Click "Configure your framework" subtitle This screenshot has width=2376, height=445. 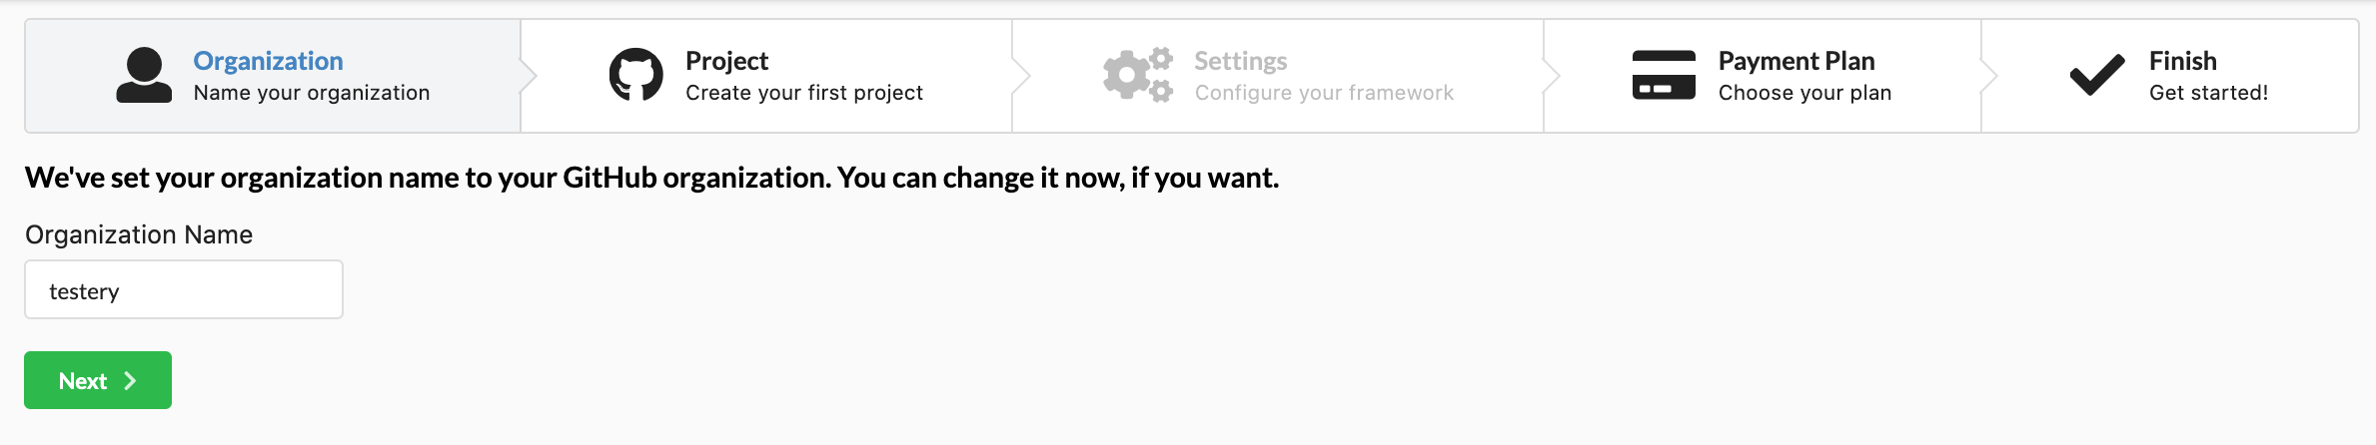1324,93
